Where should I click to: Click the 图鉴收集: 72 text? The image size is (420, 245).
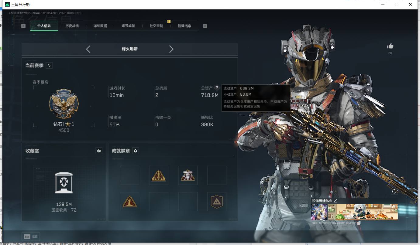tap(64, 210)
